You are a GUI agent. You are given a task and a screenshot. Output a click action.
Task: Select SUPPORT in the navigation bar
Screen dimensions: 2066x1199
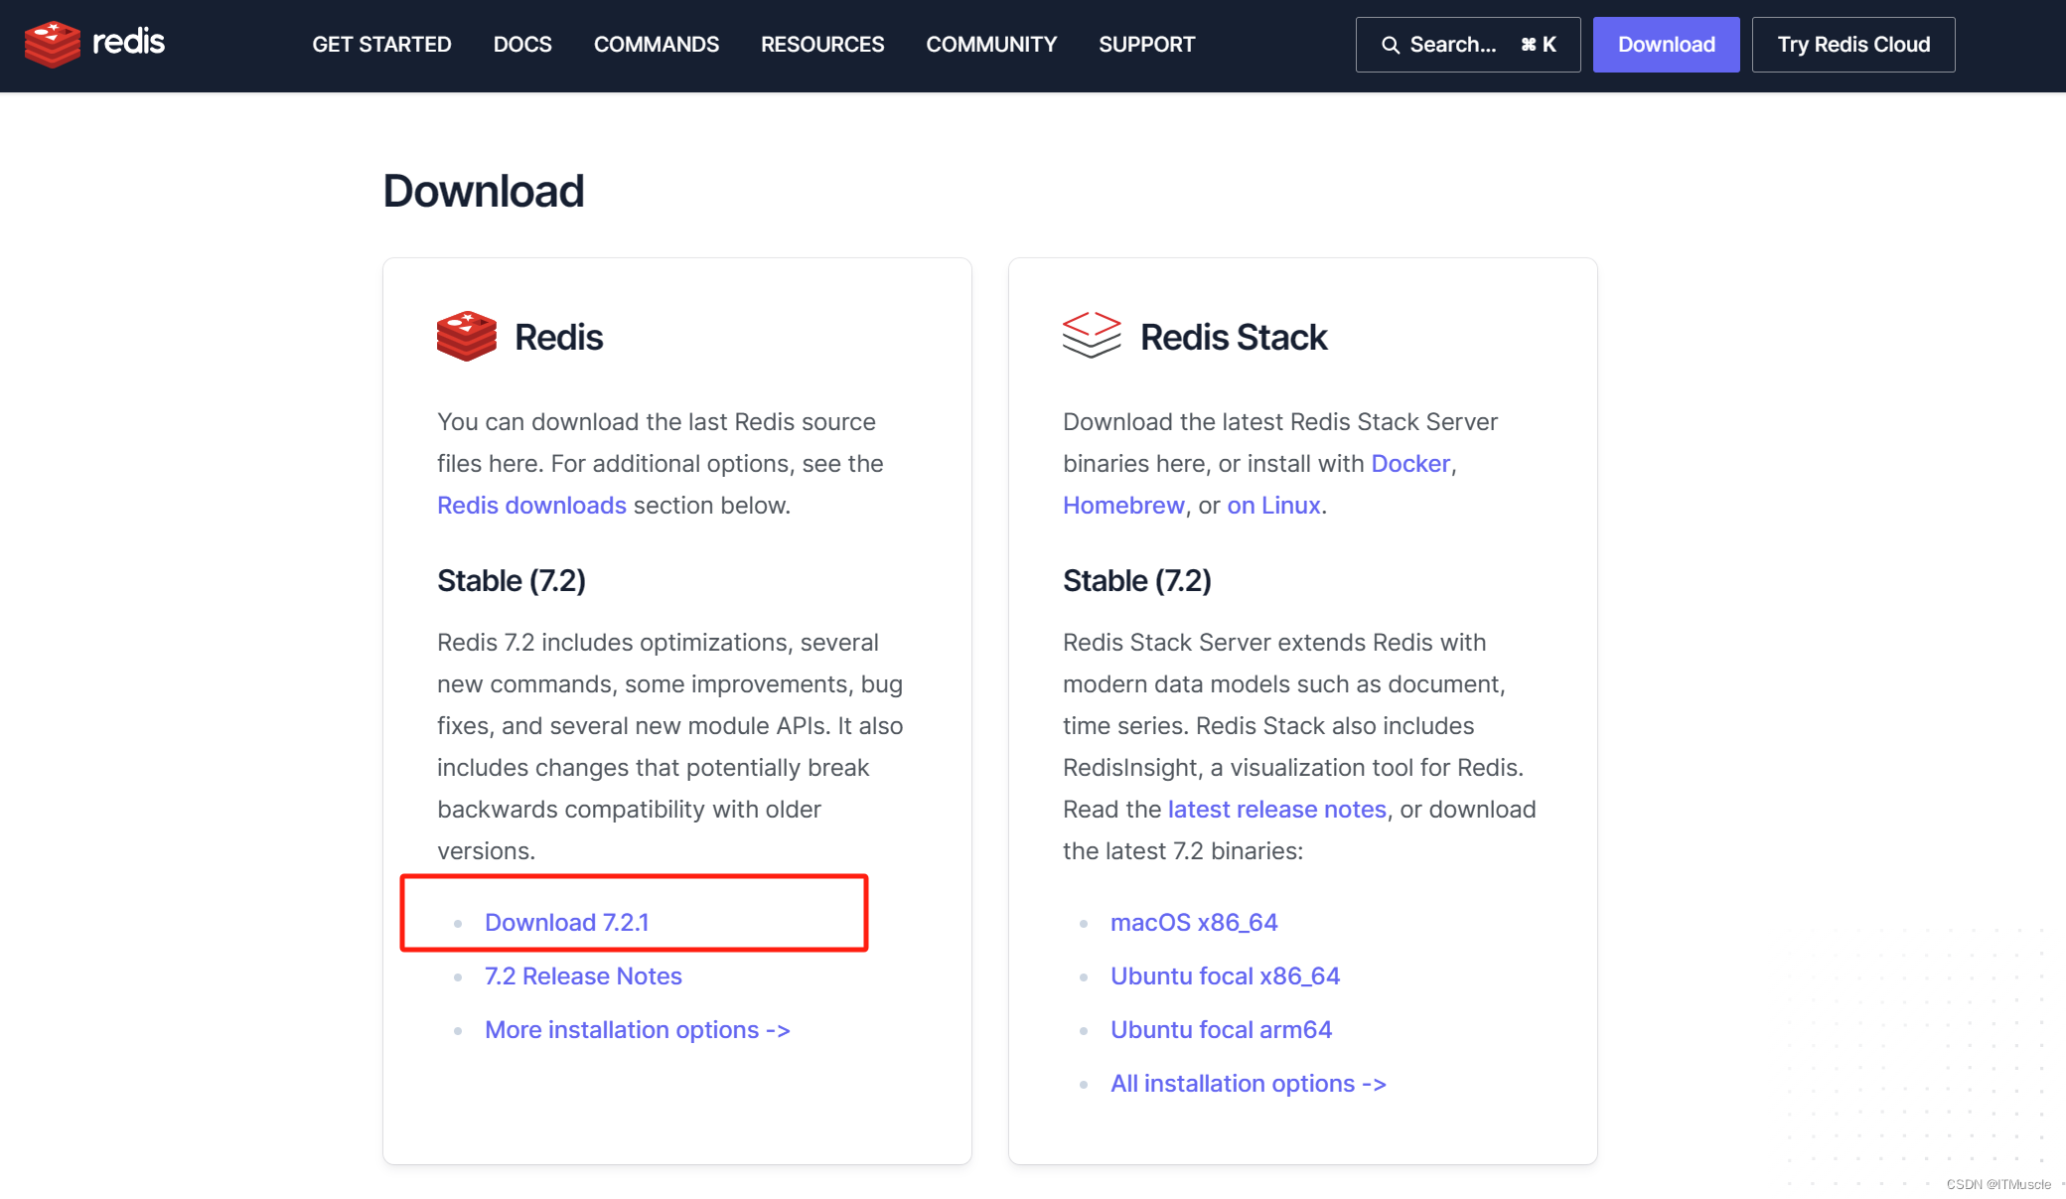1147,45
